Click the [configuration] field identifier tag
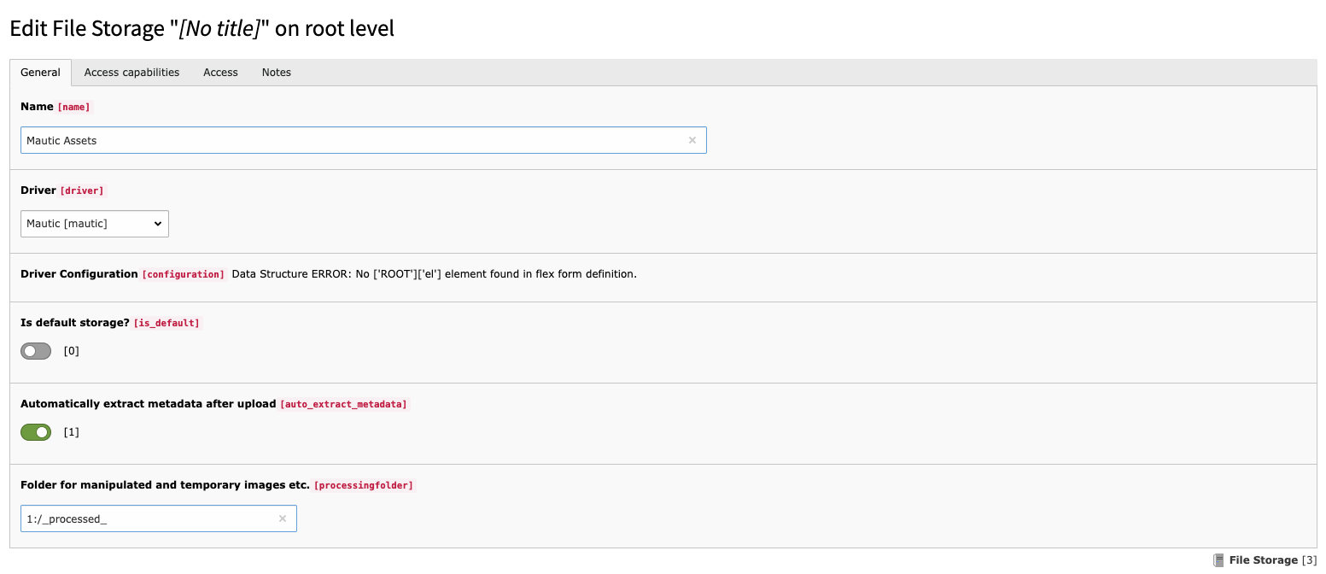Image resolution: width=1326 pixels, height=574 pixels. [183, 274]
